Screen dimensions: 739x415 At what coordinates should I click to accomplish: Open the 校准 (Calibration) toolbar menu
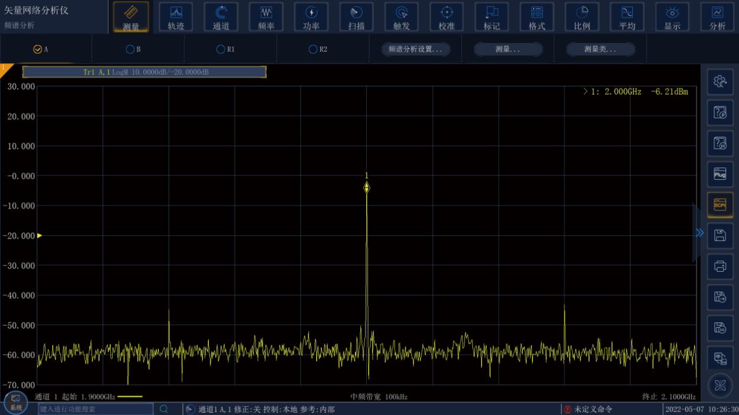tap(446, 17)
